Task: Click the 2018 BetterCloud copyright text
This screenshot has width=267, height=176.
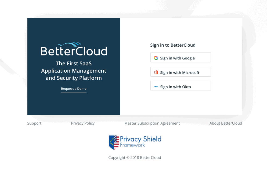Action: (x=146, y=158)
